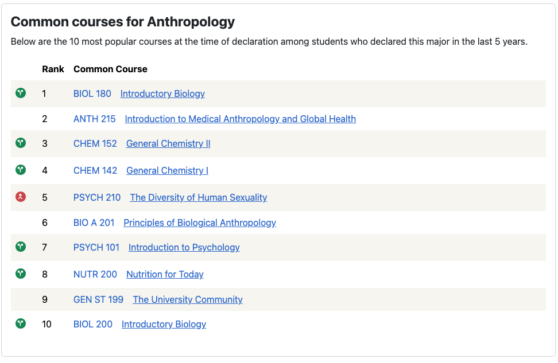Viewport: 558px width, 363px height.
Task: Select the red badge next to PSYCH 210
Action: (21, 196)
